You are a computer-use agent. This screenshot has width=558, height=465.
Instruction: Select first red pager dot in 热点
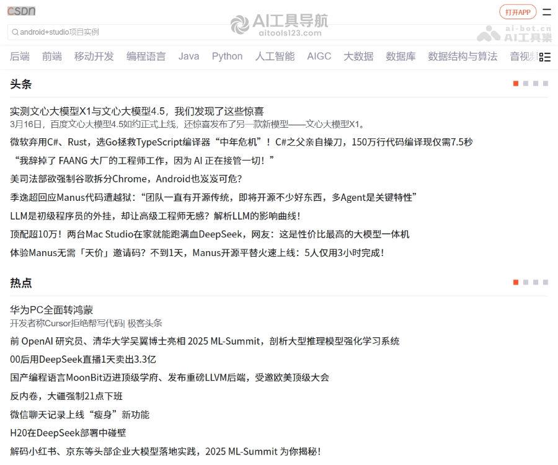(x=516, y=282)
